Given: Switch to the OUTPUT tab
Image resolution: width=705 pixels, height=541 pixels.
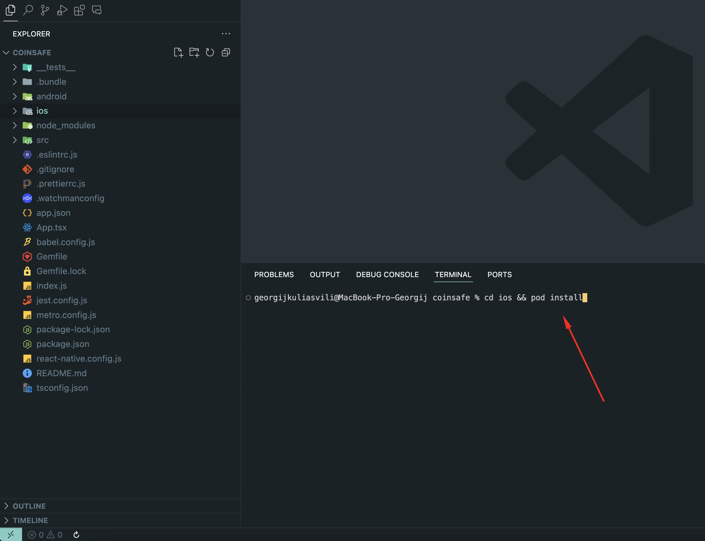Looking at the screenshot, I should tap(325, 275).
